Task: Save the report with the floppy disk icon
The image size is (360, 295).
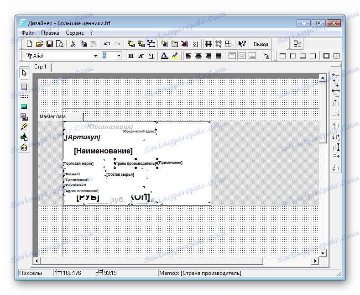Action: (50, 44)
